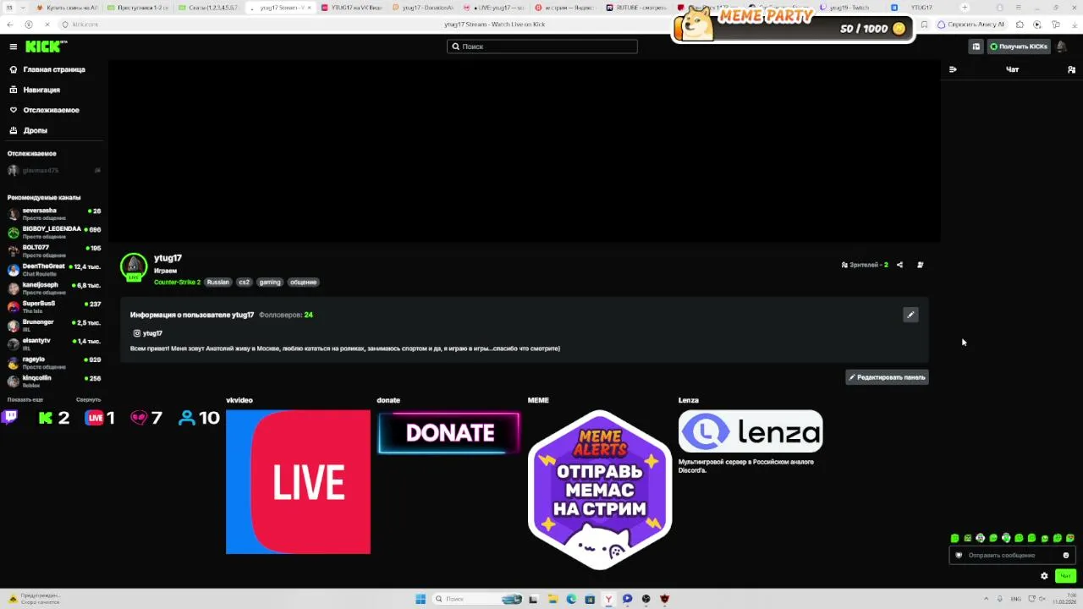
Task: Click the DONATE panel banner
Action: [x=448, y=432]
